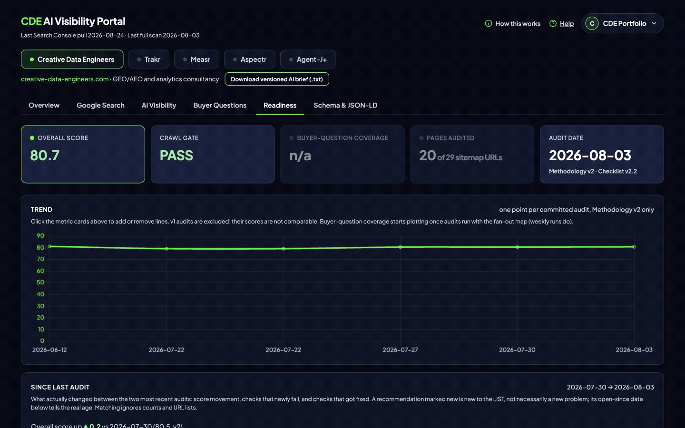The height and width of the screenshot is (428, 685).
Task: Select the Measr site chip
Action: click(x=196, y=59)
